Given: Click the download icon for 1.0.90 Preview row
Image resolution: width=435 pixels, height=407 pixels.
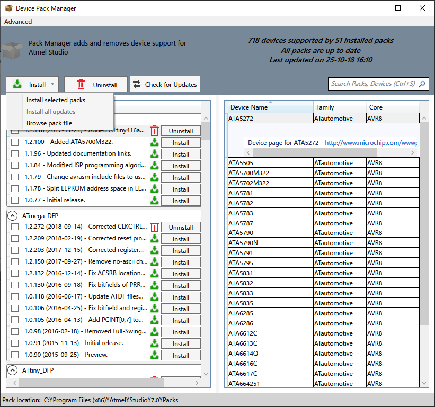Looking at the screenshot, I should (155, 355).
